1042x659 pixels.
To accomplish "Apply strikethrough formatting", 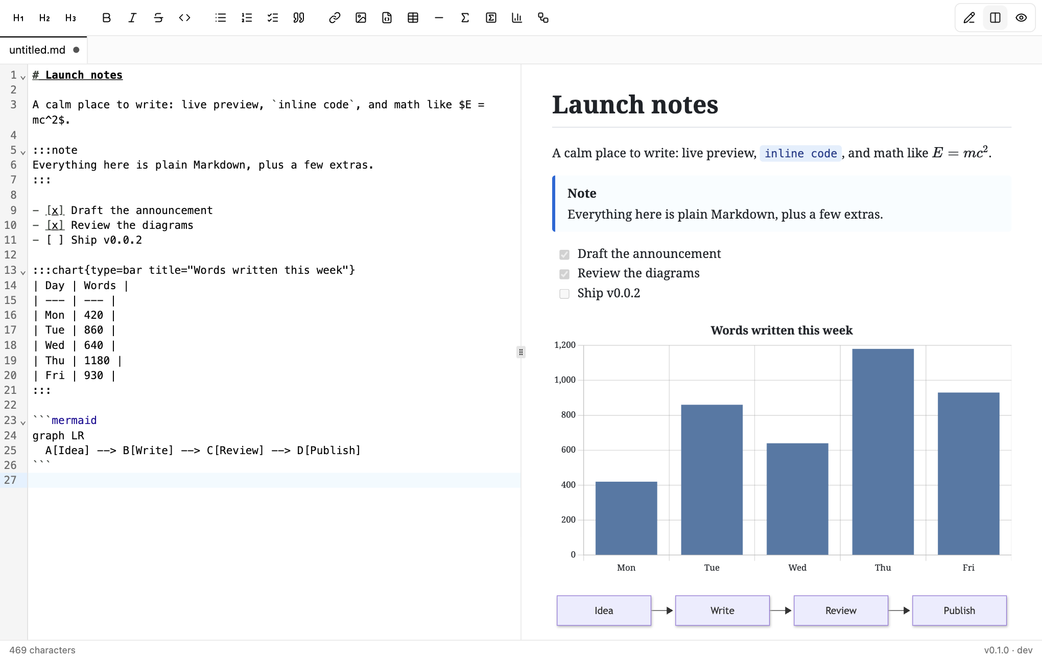I will pyautogui.click(x=158, y=18).
